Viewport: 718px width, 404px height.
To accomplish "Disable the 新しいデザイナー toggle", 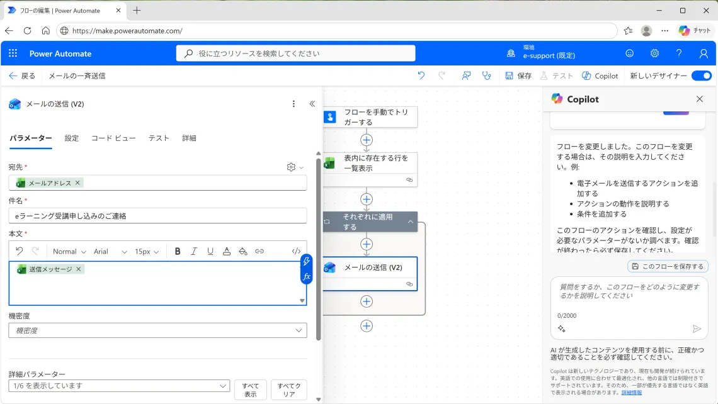I will 701,75.
